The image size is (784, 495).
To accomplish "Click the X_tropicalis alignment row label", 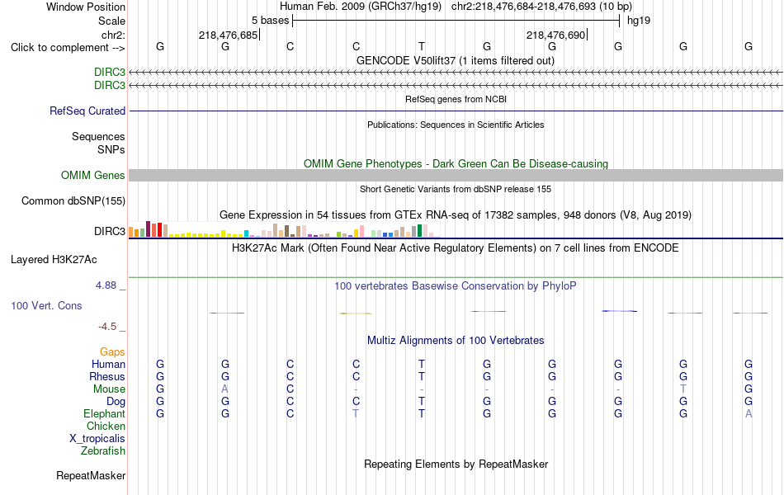I will tap(97, 439).
